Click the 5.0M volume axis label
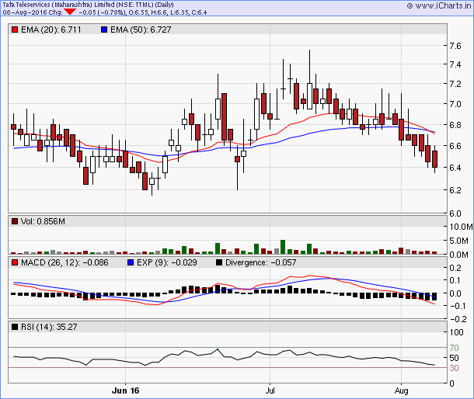Screen dimensions: 474x399 pos(458,241)
